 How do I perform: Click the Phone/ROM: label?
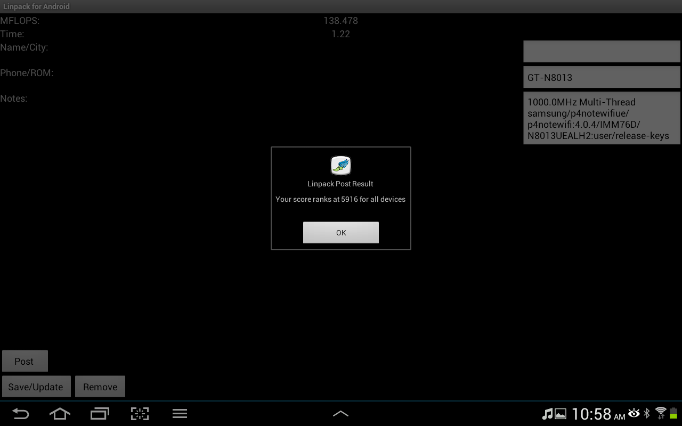tap(27, 73)
